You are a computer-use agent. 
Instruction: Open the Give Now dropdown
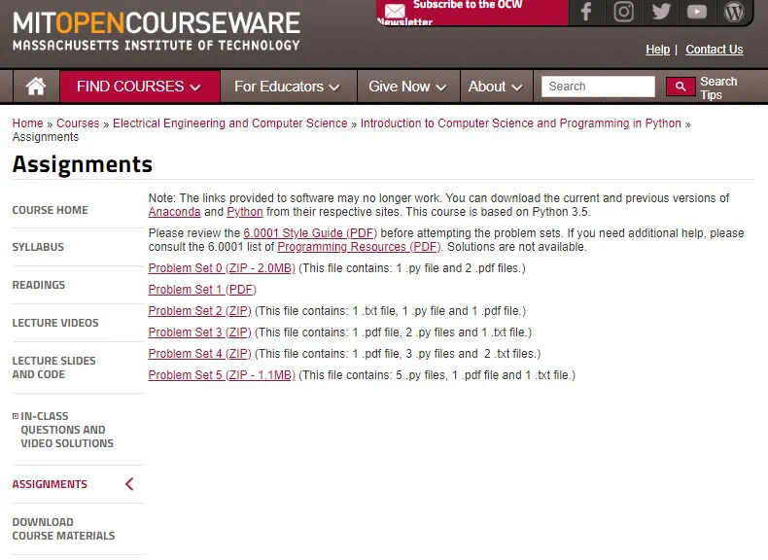point(407,87)
